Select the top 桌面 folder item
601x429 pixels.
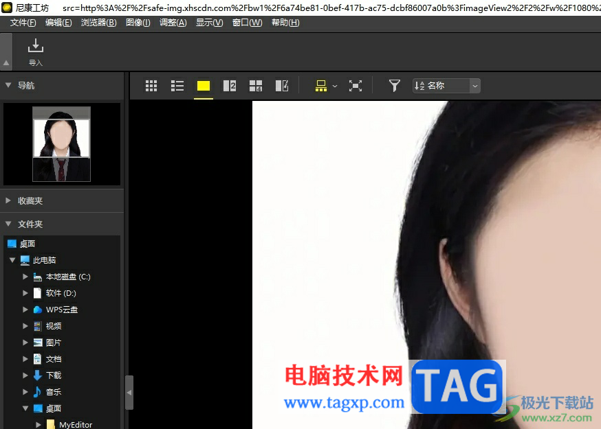pos(28,244)
